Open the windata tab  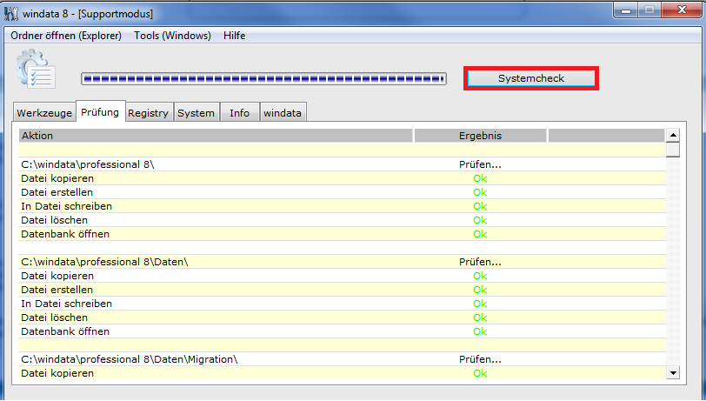tap(283, 113)
